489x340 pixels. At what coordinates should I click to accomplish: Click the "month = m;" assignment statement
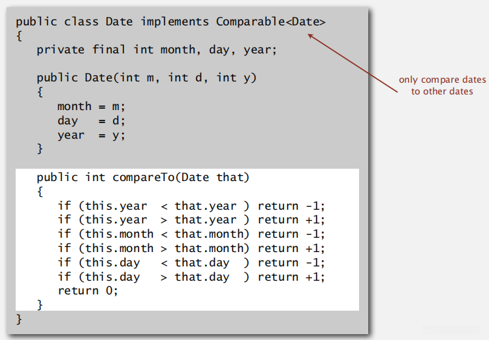pos(91,106)
